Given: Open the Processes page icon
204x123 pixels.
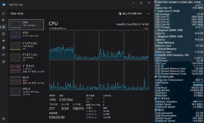Looking at the screenshot, I should click(x=3, y=20).
